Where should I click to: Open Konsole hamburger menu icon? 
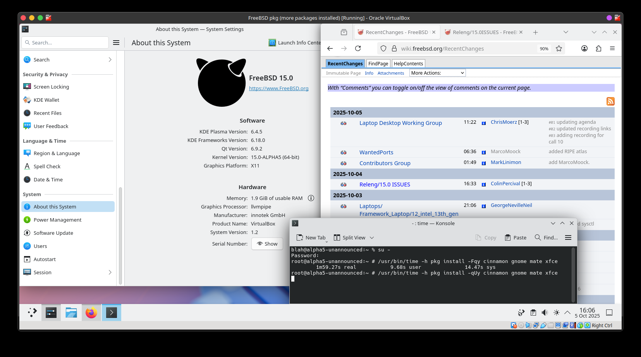coord(568,237)
